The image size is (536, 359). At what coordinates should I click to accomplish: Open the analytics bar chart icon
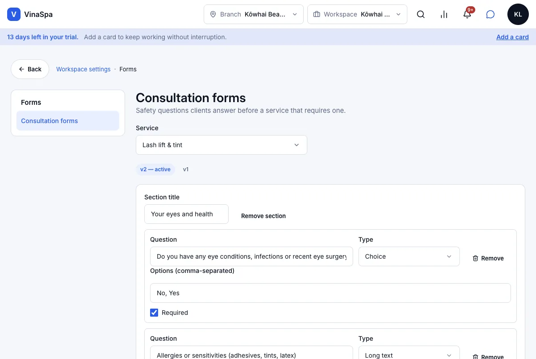pyautogui.click(x=444, y=14)
